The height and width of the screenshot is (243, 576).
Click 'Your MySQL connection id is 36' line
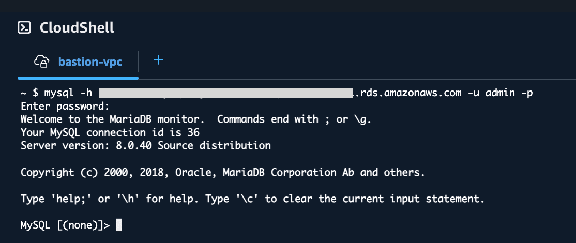[x=110, y=132]
